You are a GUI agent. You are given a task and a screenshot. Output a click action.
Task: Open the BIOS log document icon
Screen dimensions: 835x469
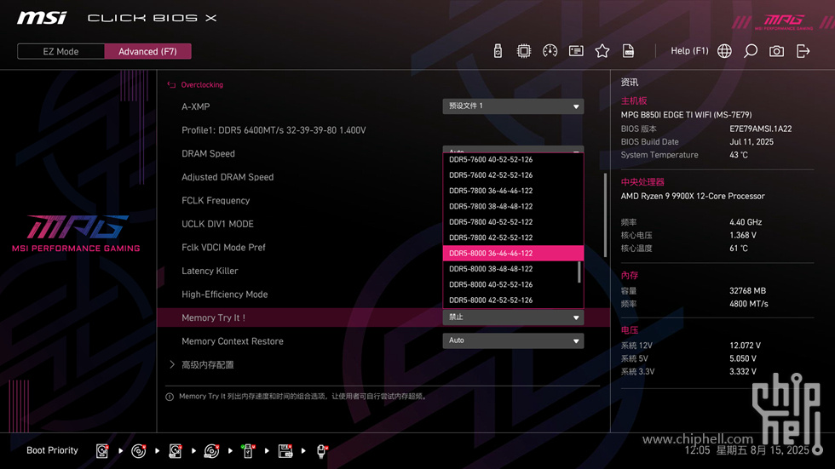[x=629, y=51]
